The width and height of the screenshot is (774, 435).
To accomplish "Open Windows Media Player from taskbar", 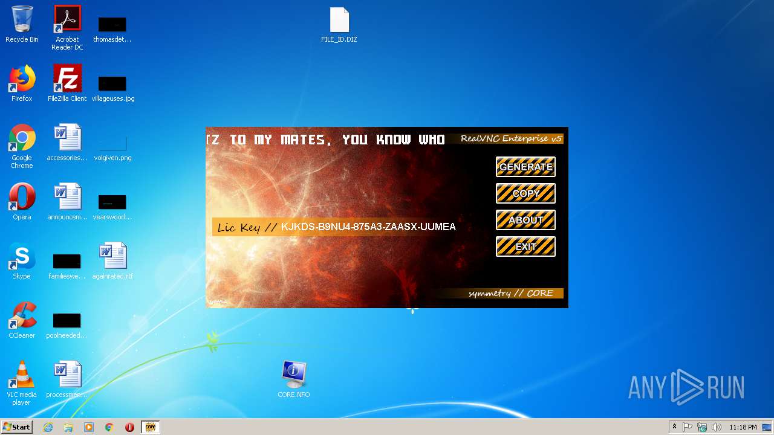I will click(x=89, y=427).
